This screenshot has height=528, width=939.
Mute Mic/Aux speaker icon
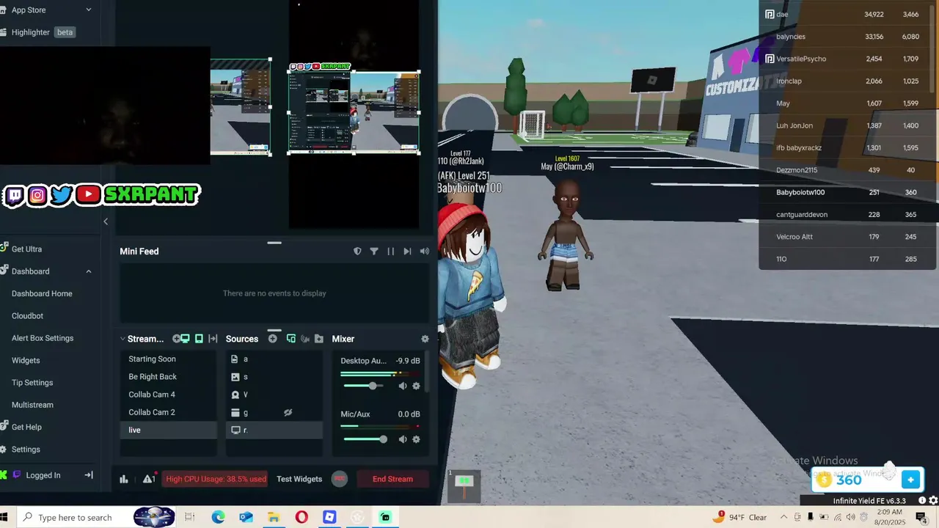click(x=403, y=439)
